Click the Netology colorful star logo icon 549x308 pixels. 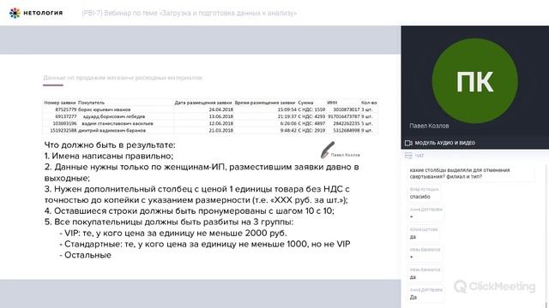click(15, 13)
